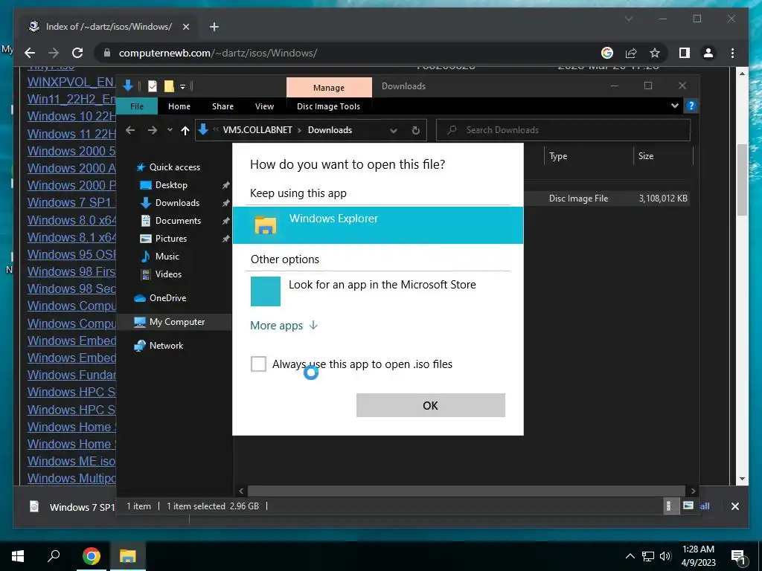Open File Explorer from taskbar

pos(127,556)
